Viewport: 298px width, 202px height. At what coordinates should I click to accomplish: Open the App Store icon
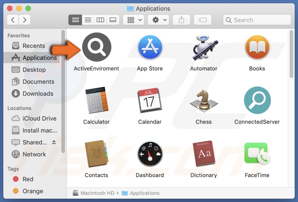tap(150, 47)
